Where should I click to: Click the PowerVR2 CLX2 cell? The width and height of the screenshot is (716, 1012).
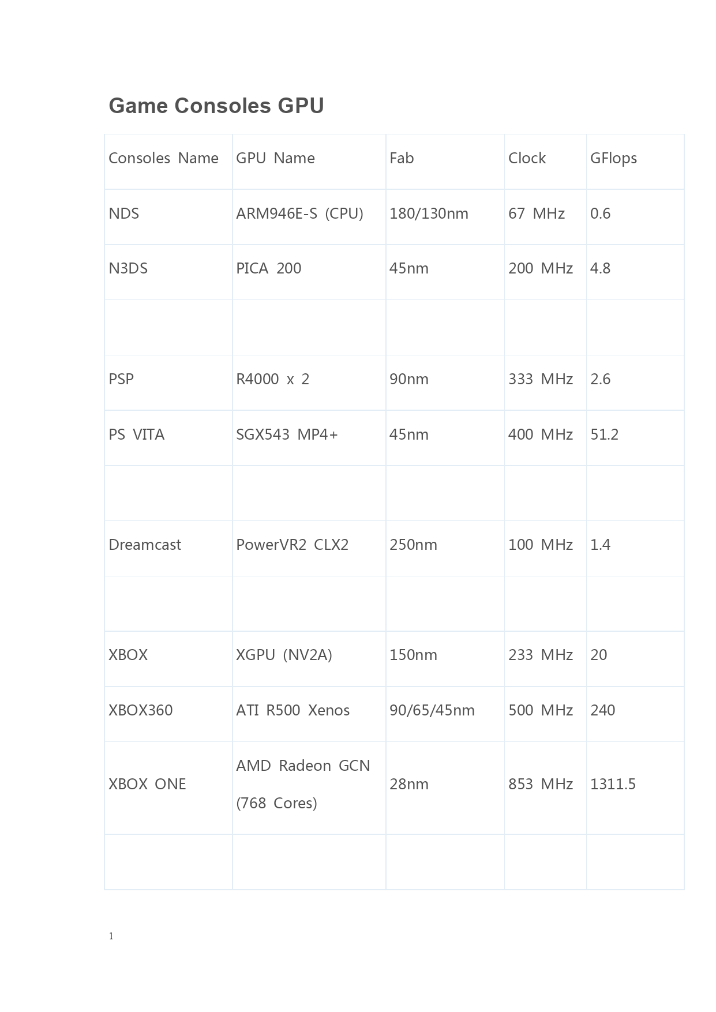pos(309,548)
